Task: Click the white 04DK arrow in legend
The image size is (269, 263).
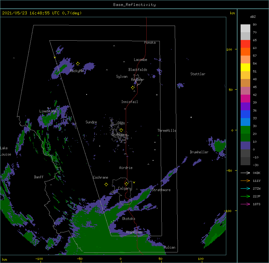Action: (245, 173)
